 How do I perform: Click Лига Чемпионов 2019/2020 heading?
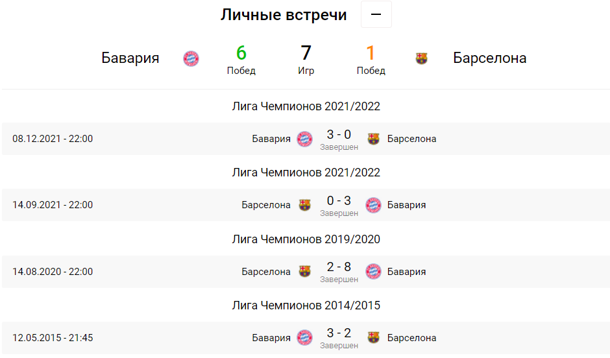306,239
